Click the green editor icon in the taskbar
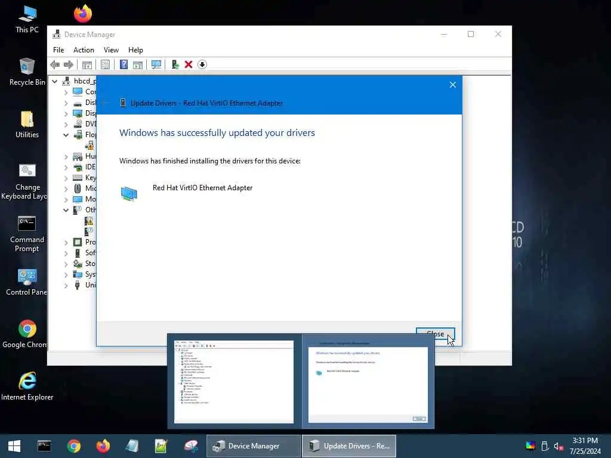This screenshot has width=611, height=458. [x=161, y=446]
